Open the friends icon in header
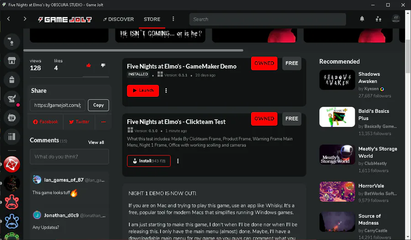 pos(378,19)
